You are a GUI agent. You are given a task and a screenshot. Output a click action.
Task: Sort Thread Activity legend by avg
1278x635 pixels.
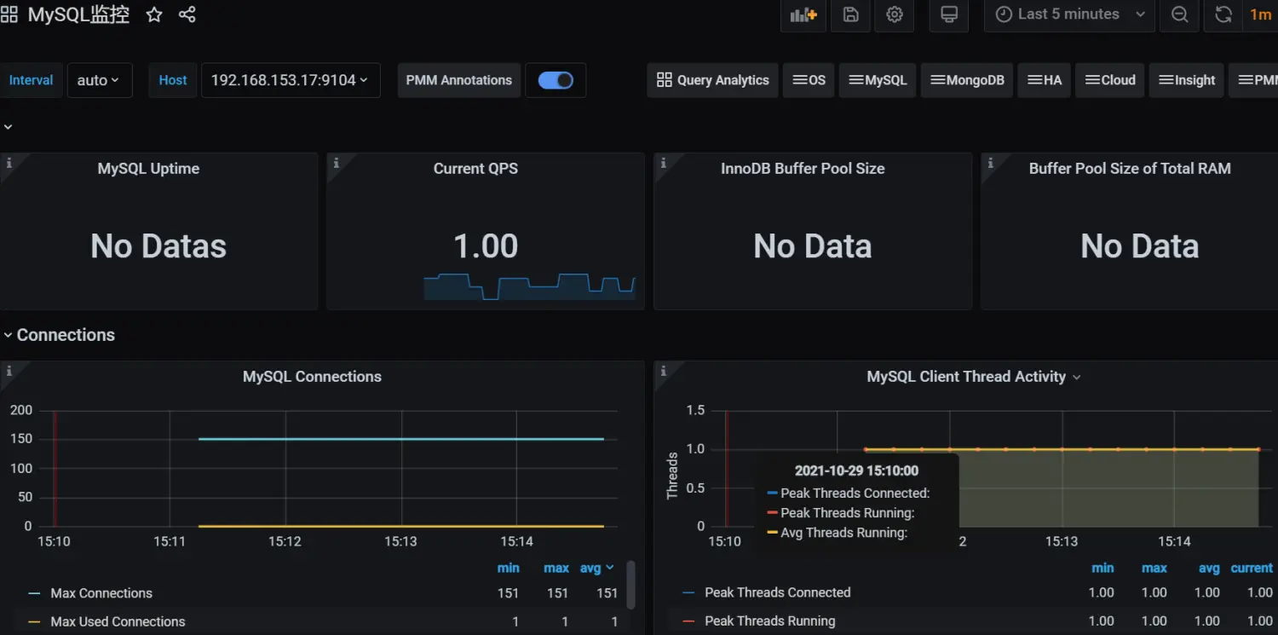coord(1209,568)
